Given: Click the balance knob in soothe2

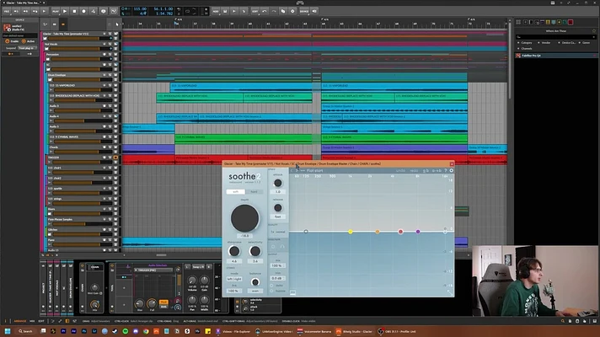Looking at the screenshot, I should coord(254,282).
